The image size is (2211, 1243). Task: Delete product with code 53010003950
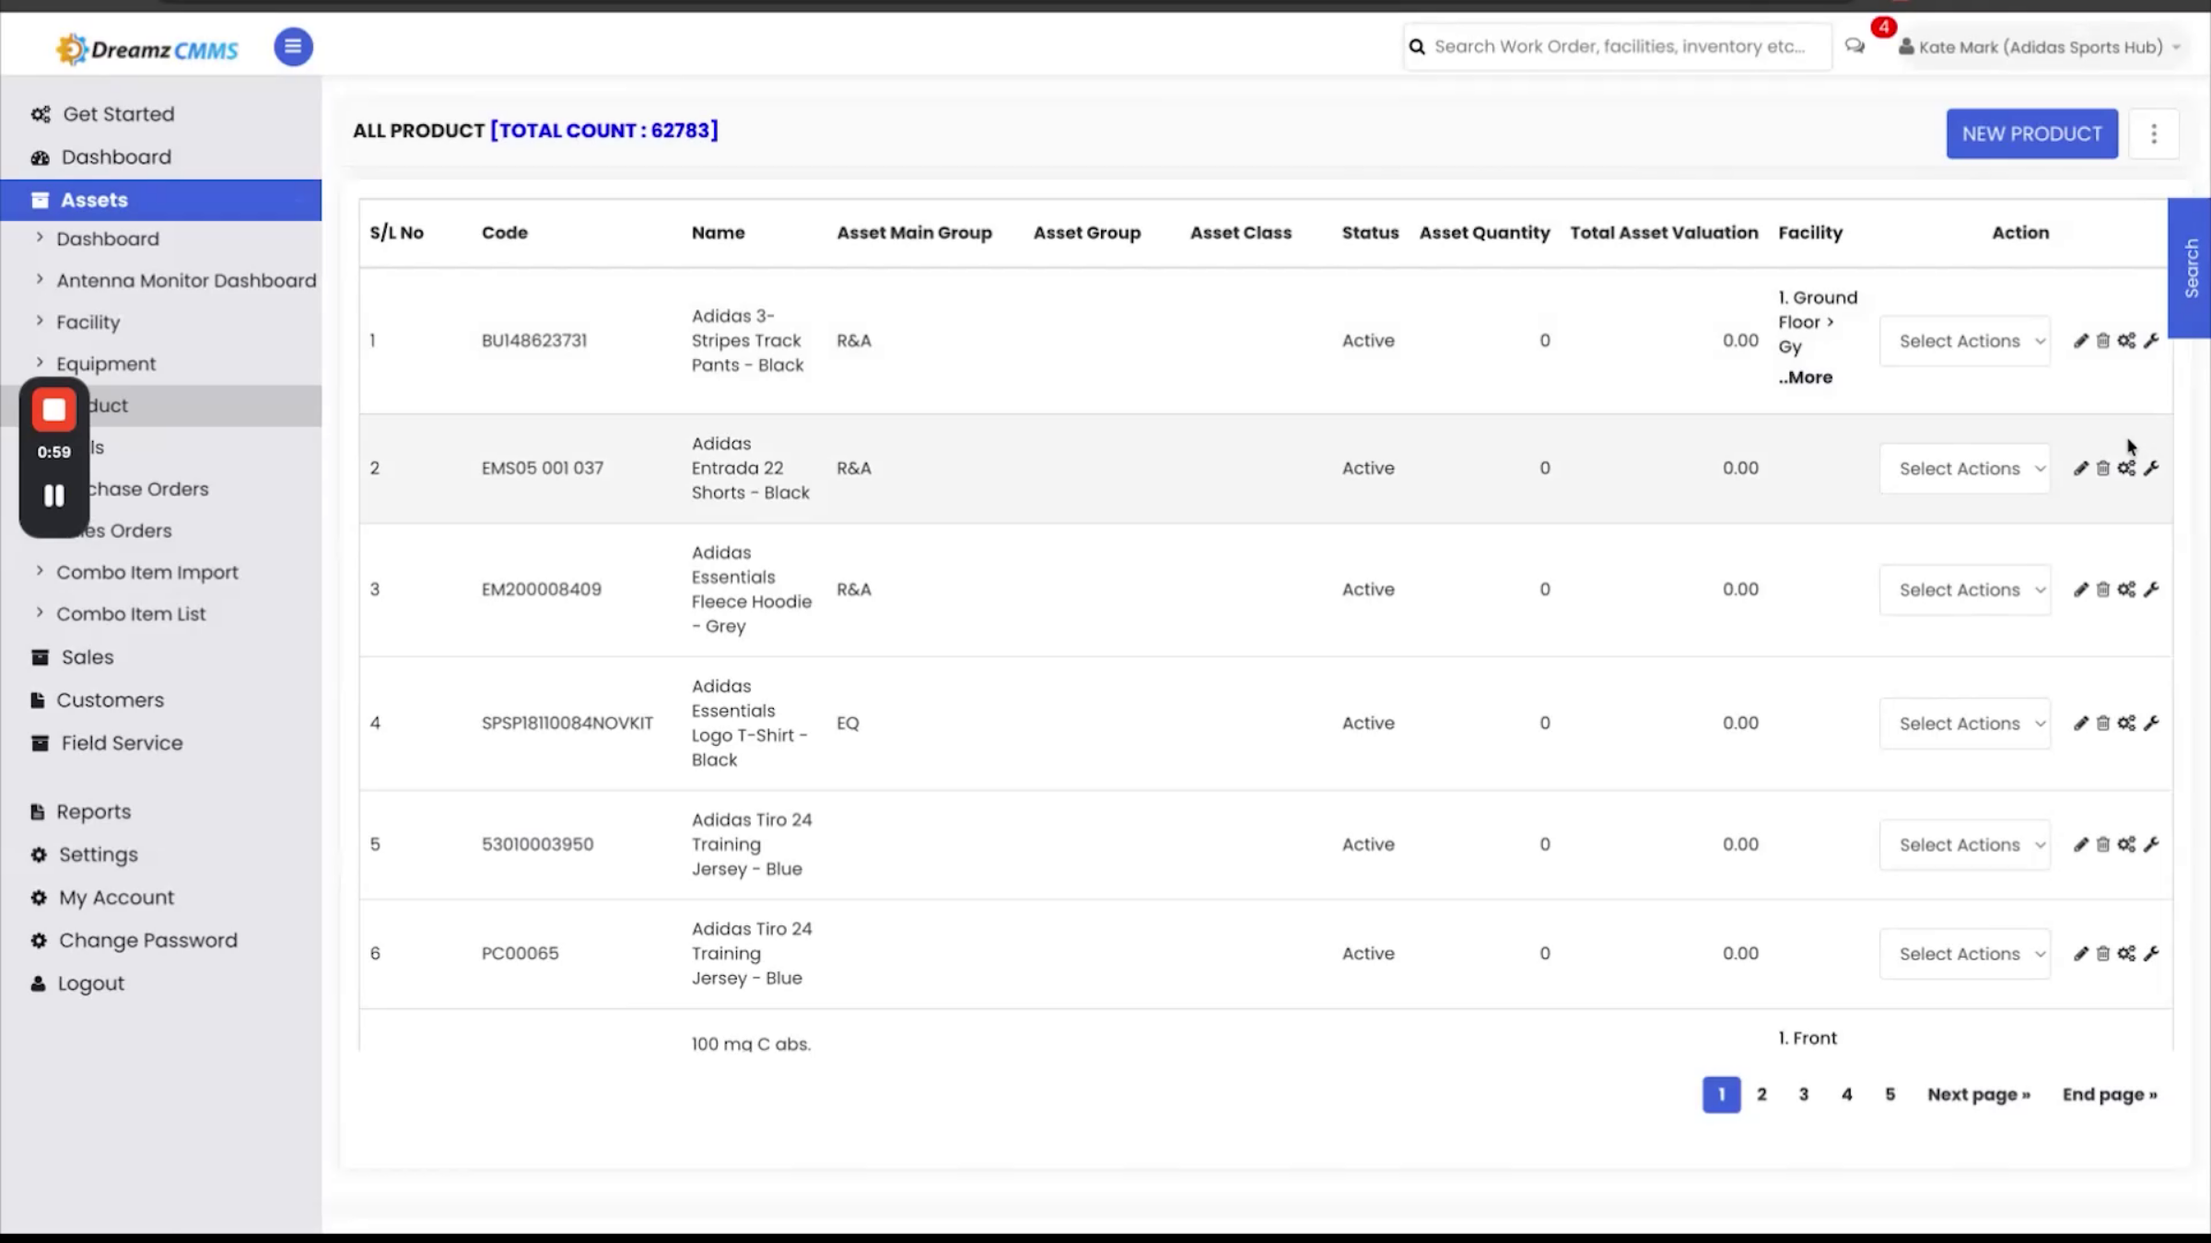tap(2103, 844)
